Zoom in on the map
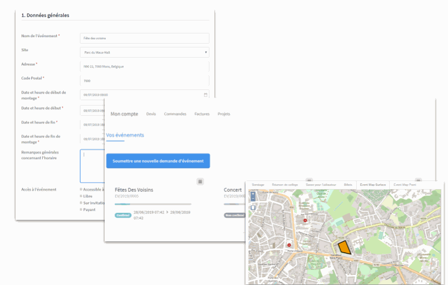Viewport: 448px width, 285px height. (253, 194)
